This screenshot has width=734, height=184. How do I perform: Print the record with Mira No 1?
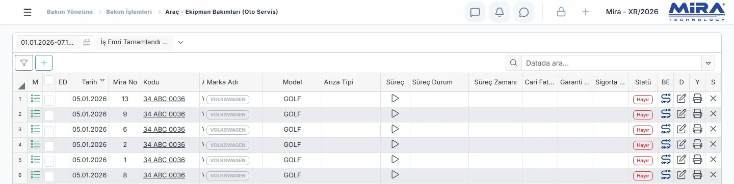coord(698,160)
